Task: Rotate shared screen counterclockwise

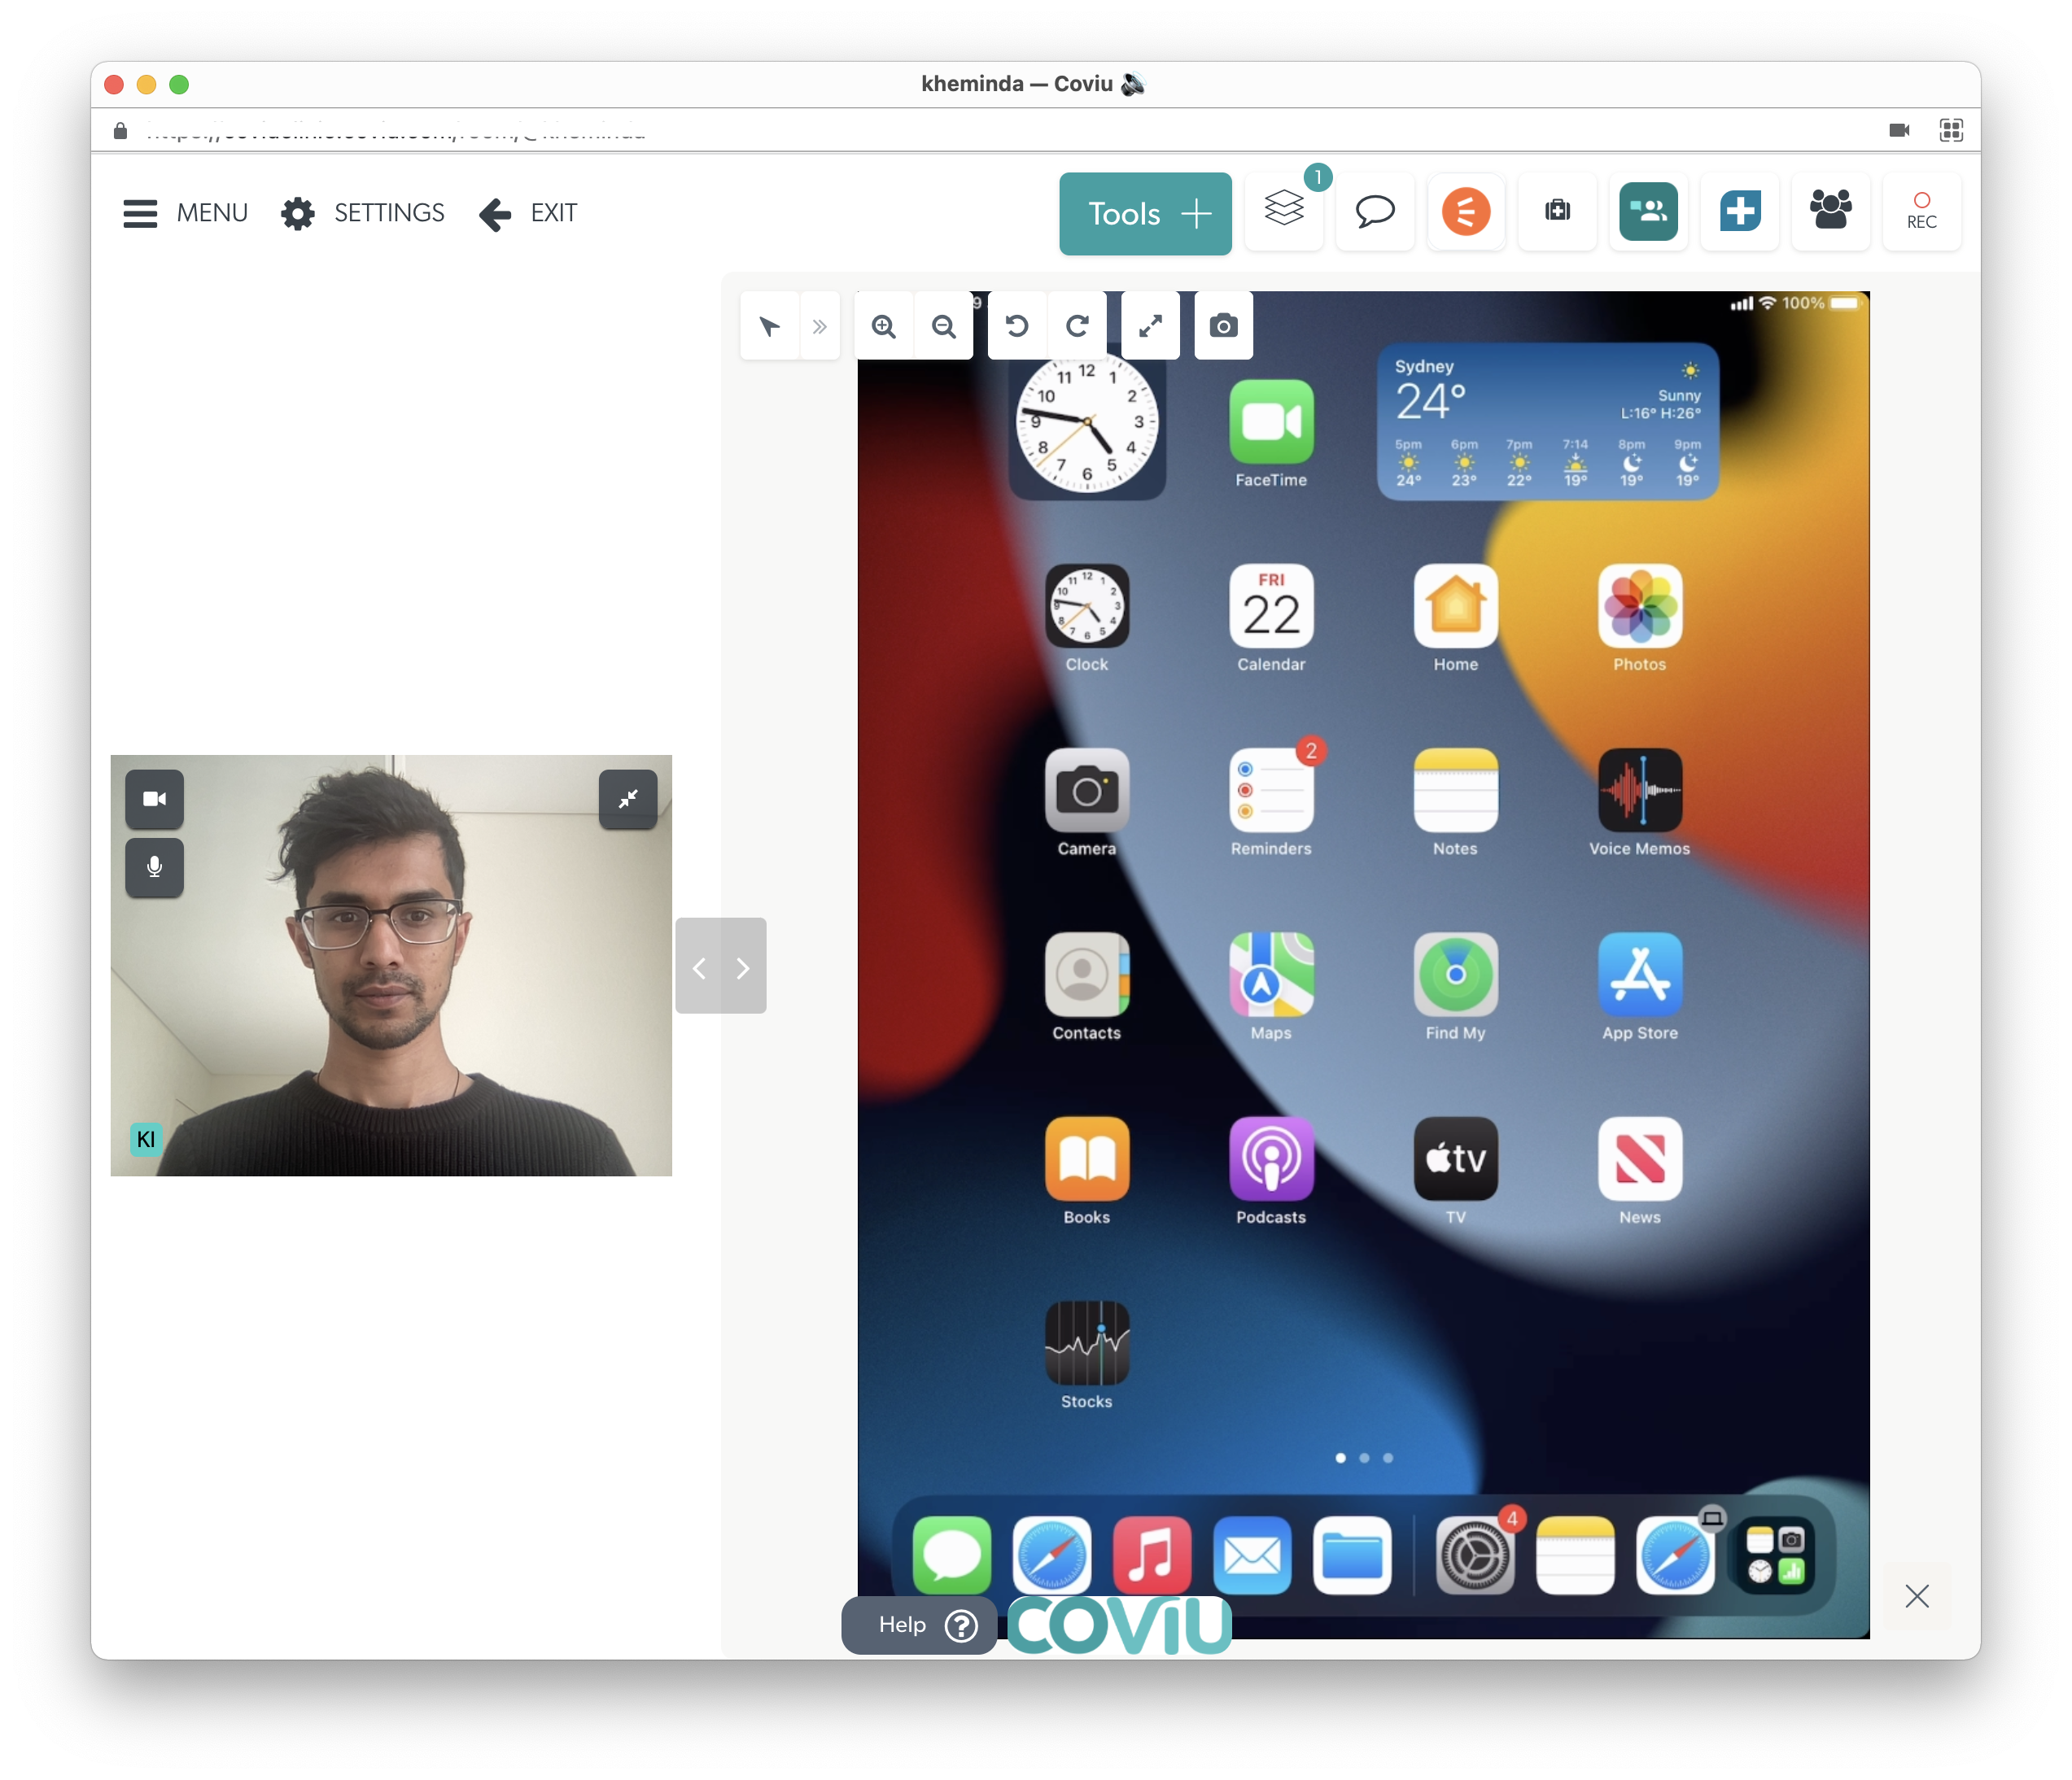Action: (x=1017, y=325)
